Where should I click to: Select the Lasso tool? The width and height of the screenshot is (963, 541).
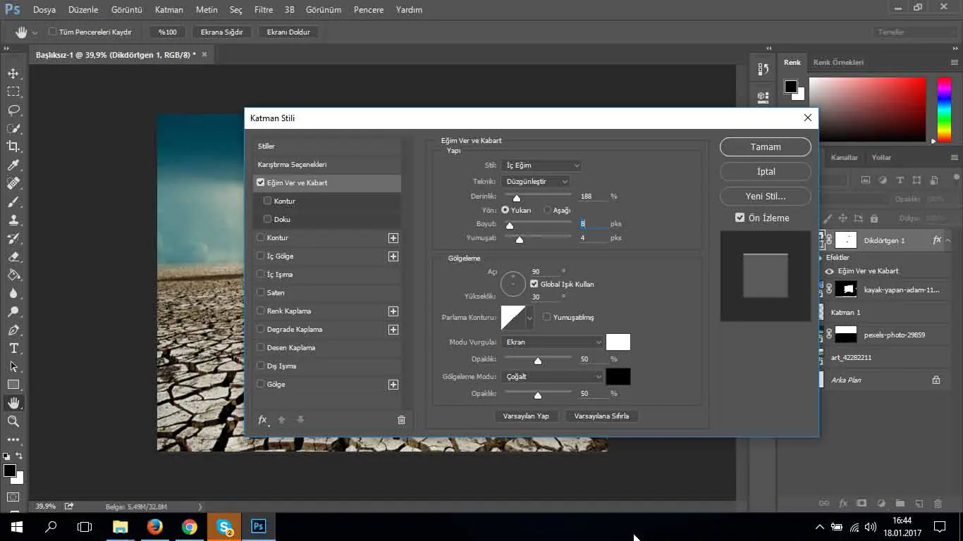click(x=13, y=110)
